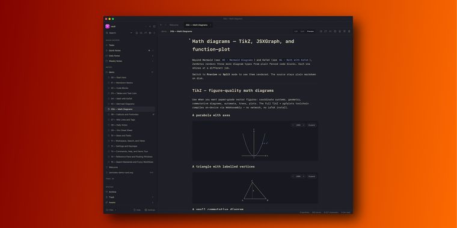Go forward with the tab bar forward arrow

pos(165,25)
